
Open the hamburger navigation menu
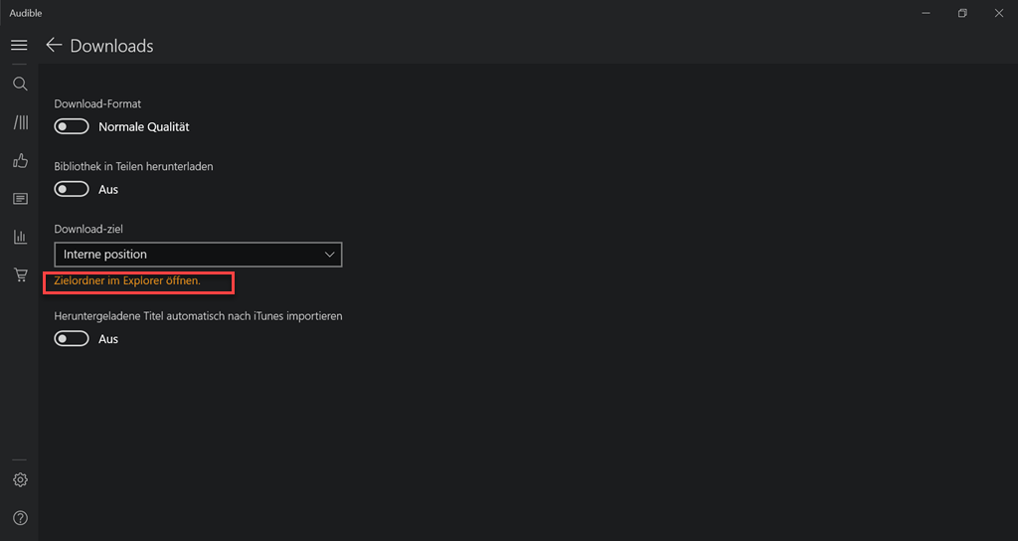click(19, 46)
